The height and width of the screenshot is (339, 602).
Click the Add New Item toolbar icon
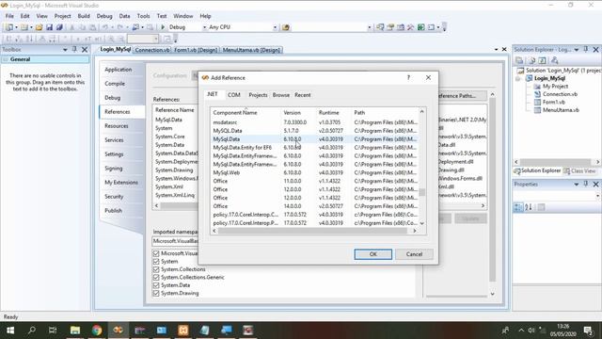pyautogui.click(x=24, y=27)
